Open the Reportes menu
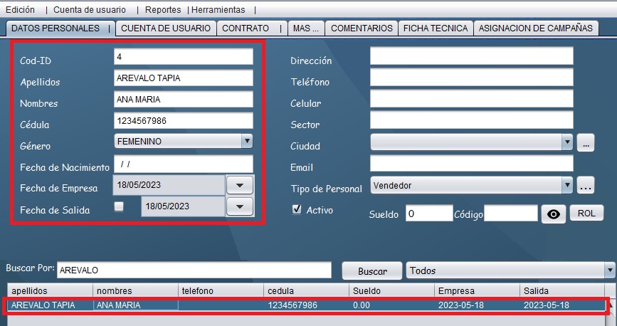 [x=163, y=10]
